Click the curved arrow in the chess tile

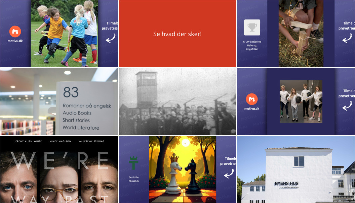[x=229, y=174]
